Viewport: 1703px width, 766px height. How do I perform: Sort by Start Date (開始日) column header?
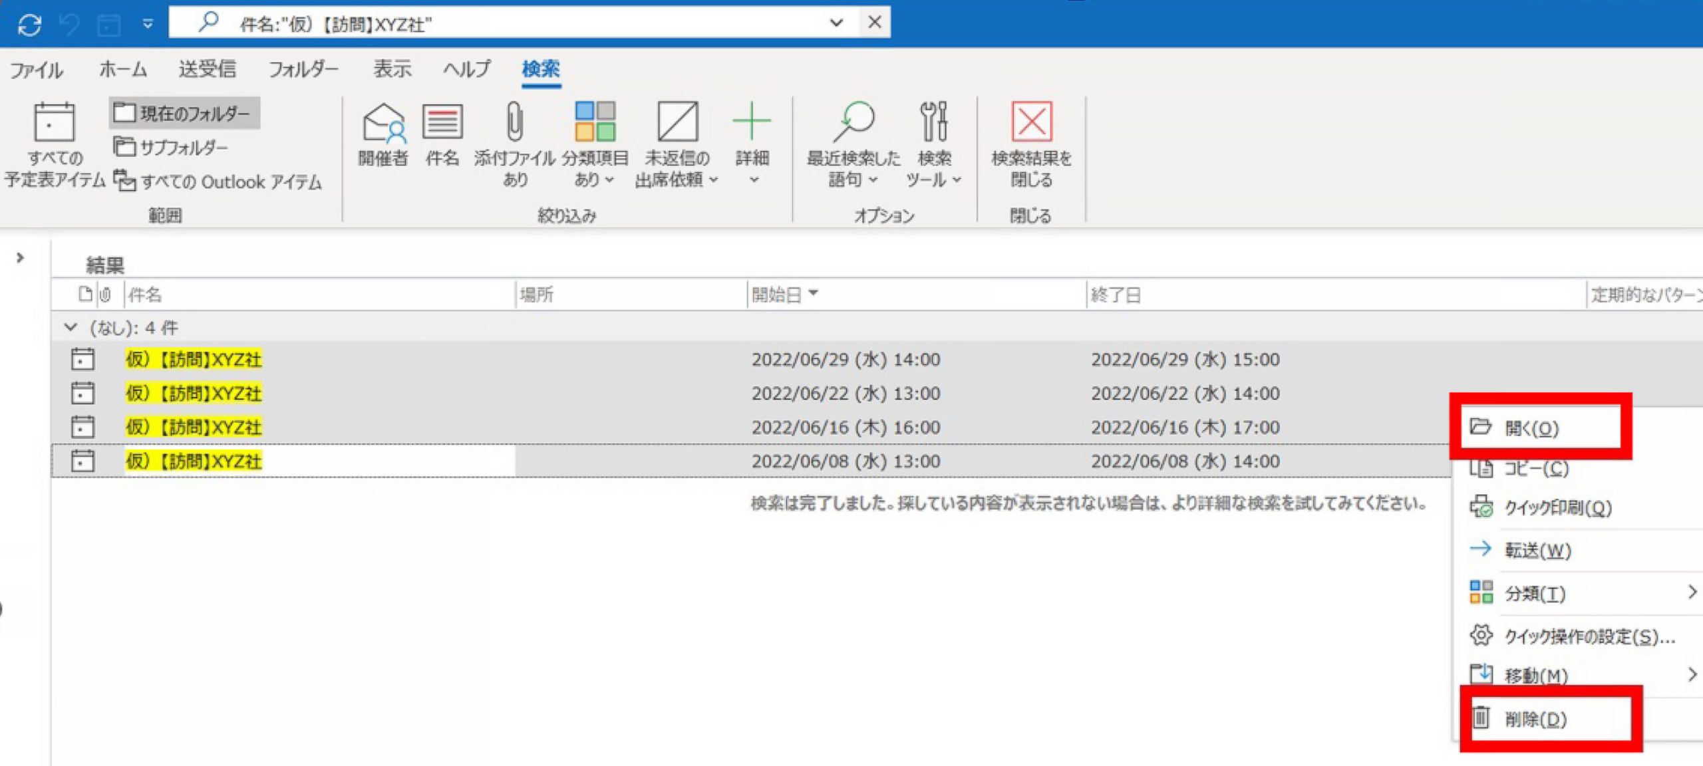(x=776, y=295)
